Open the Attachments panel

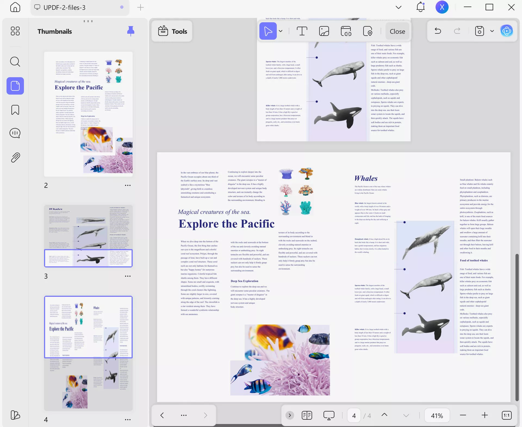(15, 157)
